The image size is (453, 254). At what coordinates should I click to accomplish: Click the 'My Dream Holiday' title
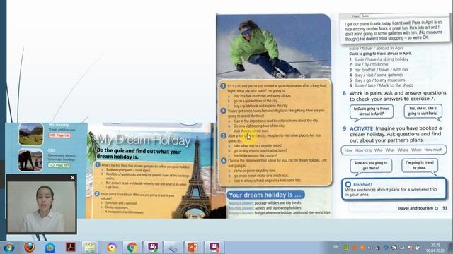click(x=144, y=140)
